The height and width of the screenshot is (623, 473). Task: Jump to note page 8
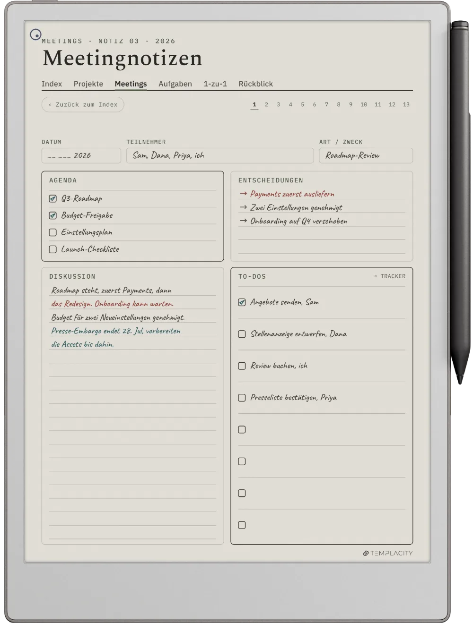tap(339, 105)
